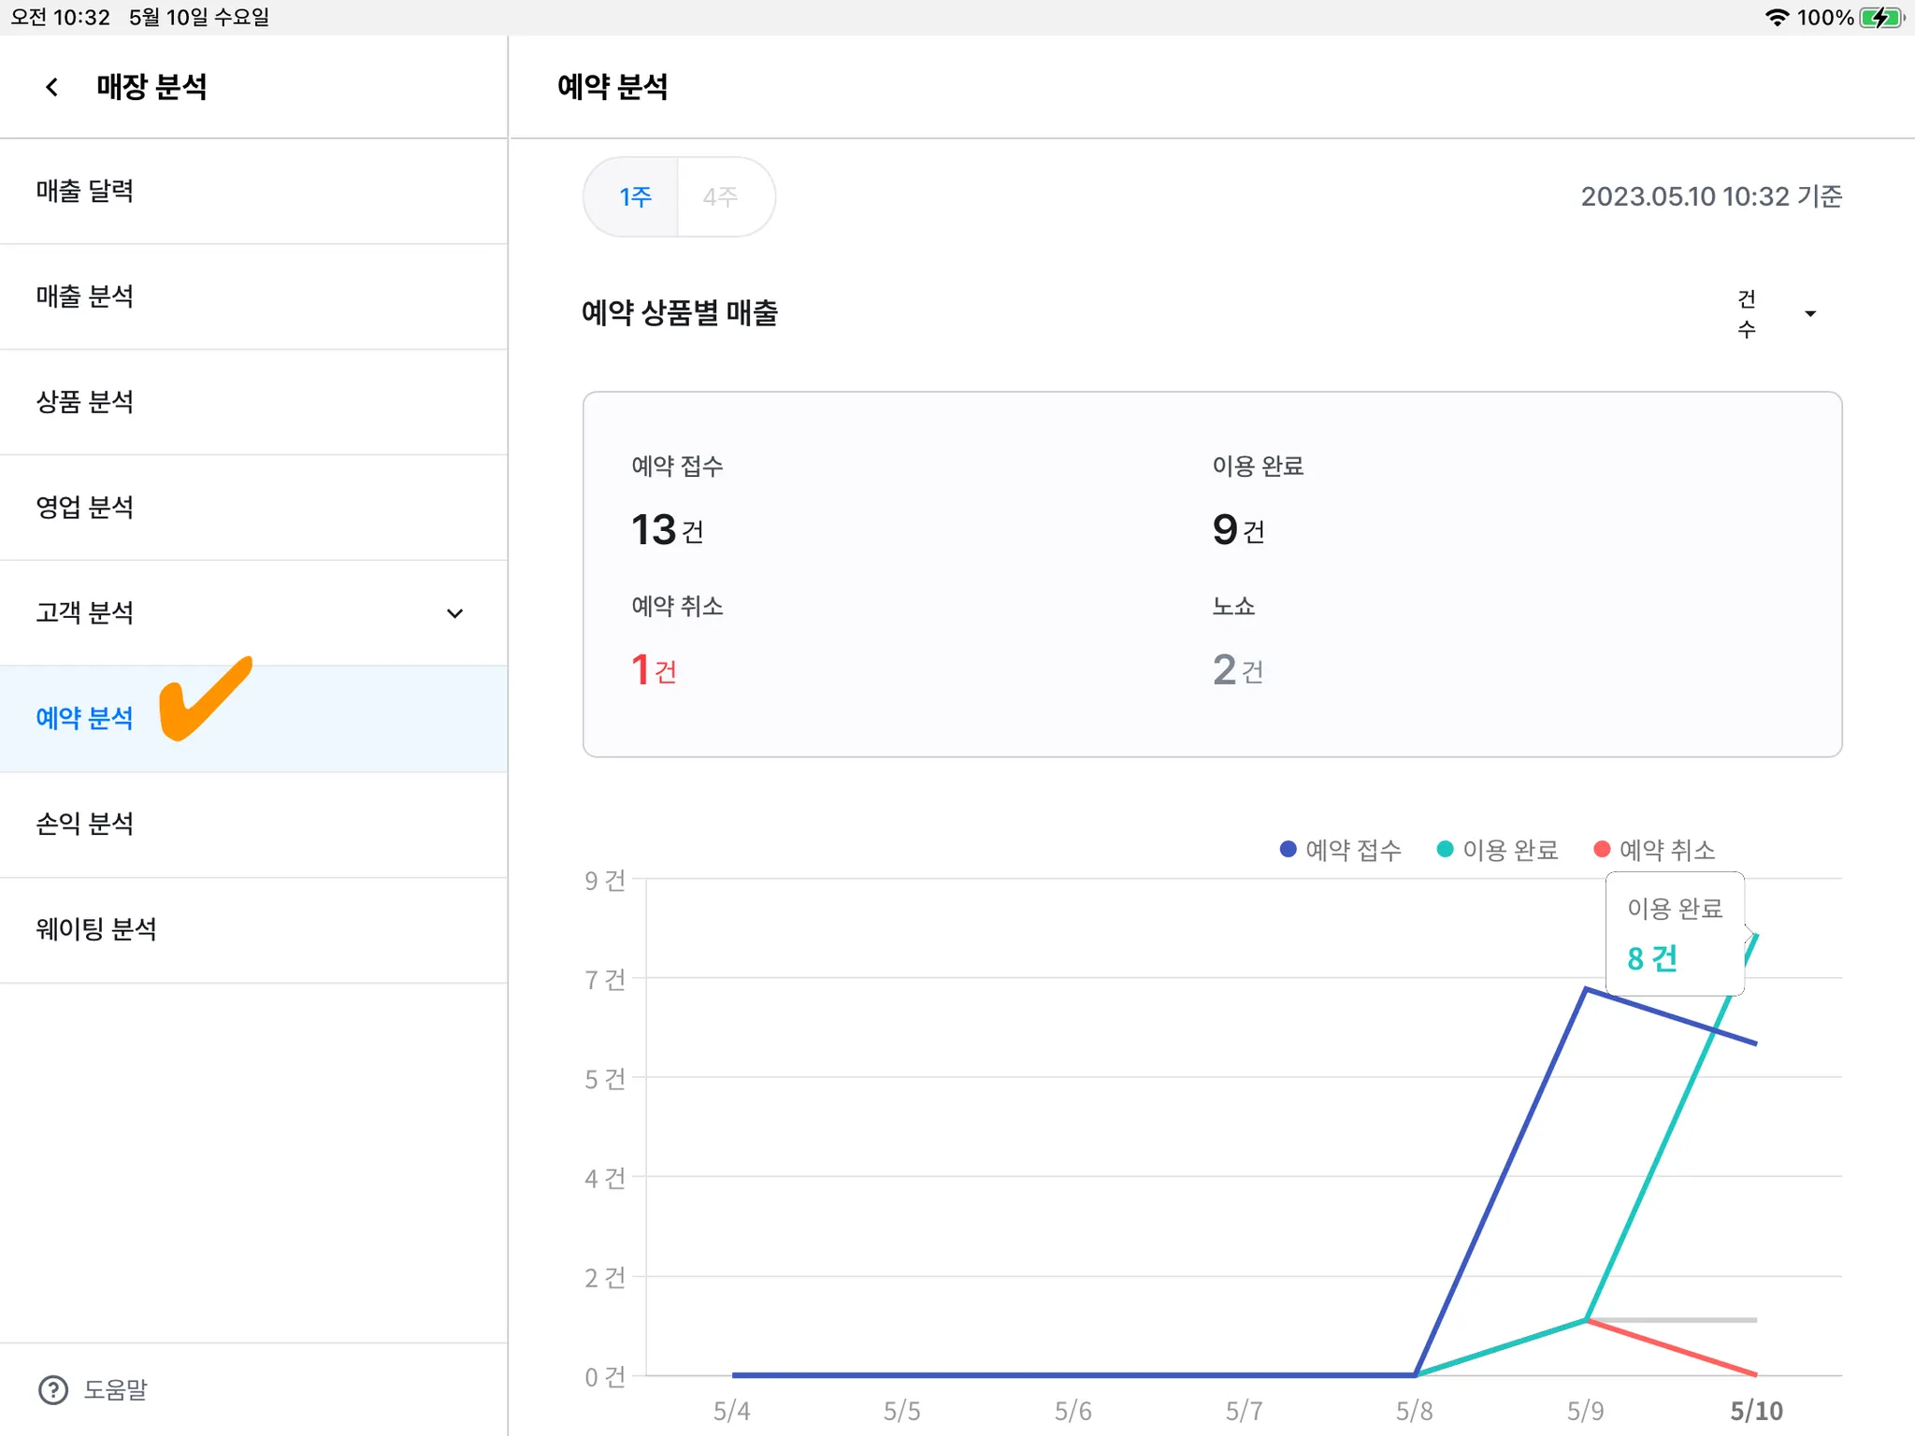Toggle 예약 취소 legend dot
Screen dimensions: 1915x1436
click(1602, 849)
